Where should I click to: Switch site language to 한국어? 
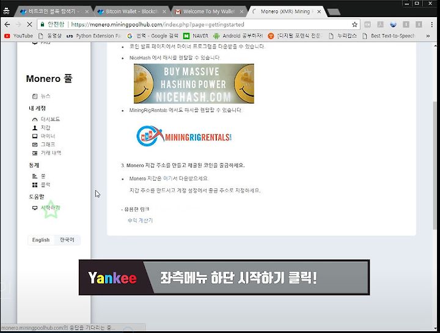click(x=67, y=240)
